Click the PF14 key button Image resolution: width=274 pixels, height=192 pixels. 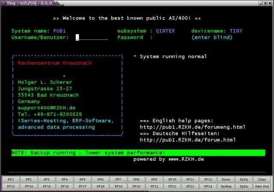(29, 186)
